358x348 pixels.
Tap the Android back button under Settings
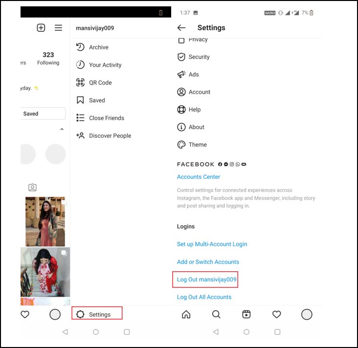pyautogui.click(x=216, y=331)
